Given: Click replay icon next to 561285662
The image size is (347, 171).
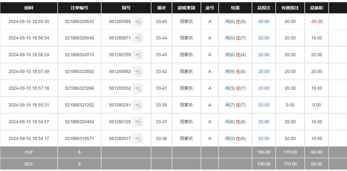Looking at the screenshot, I should 138,72.
